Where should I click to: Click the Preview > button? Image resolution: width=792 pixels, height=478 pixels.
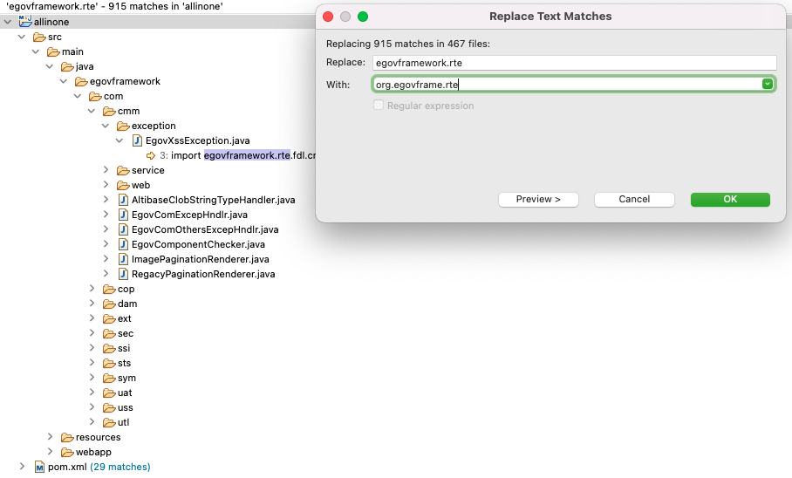(538, 199)
